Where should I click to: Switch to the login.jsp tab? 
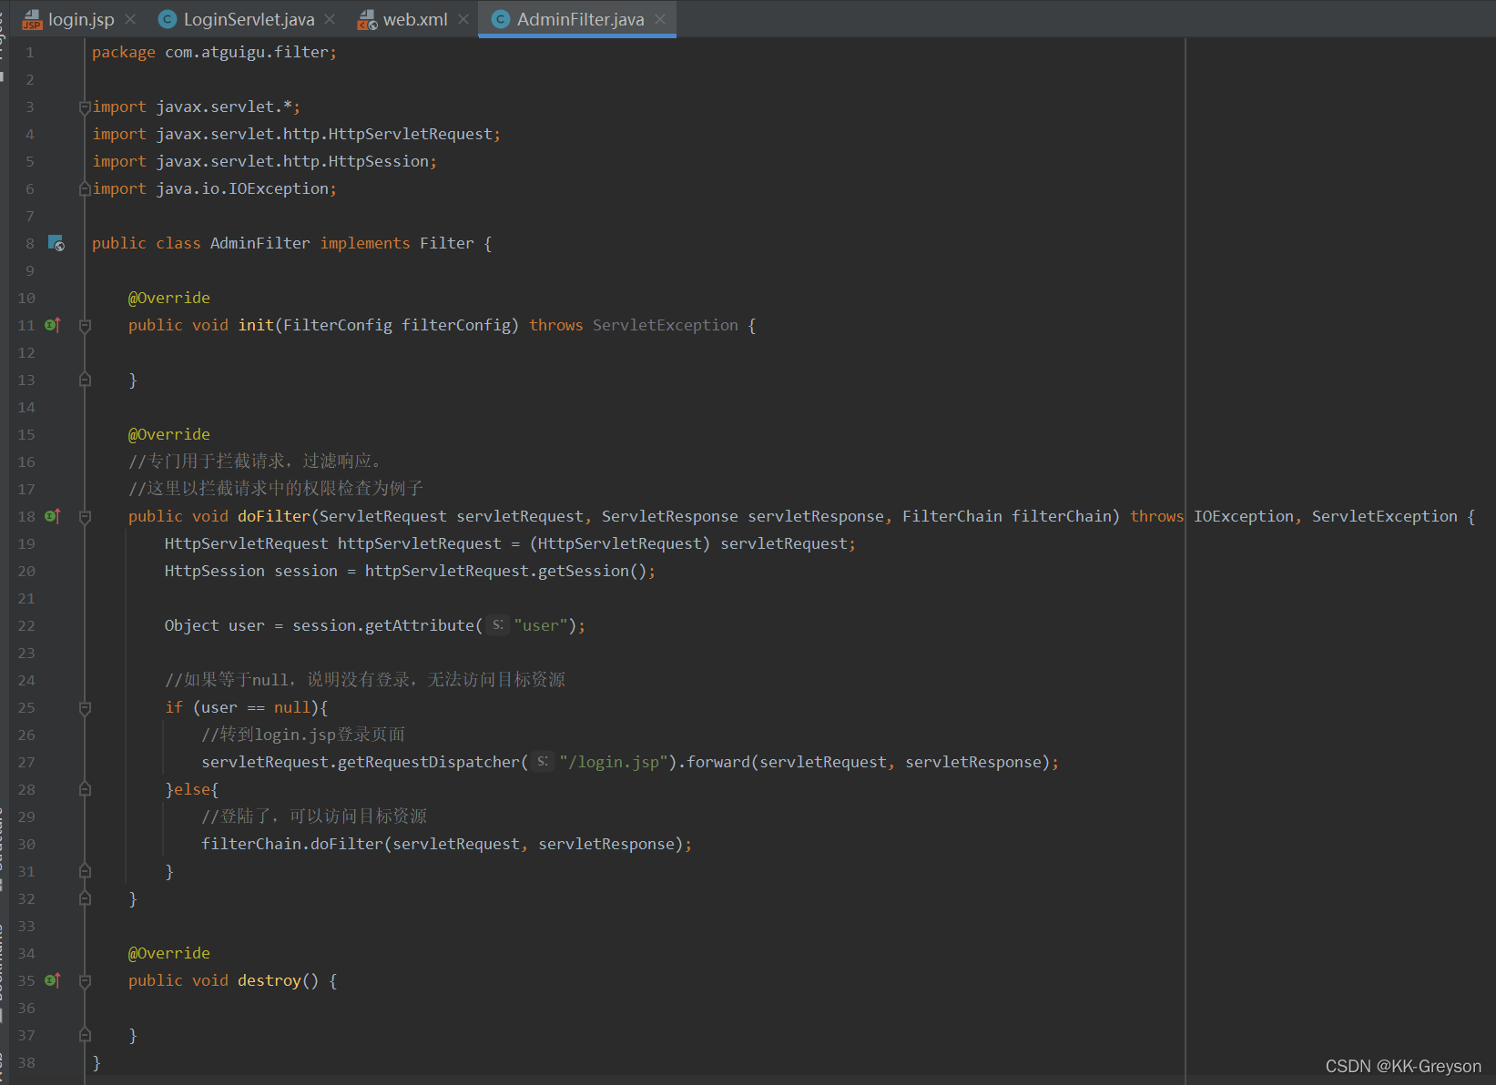pos(81,19)
